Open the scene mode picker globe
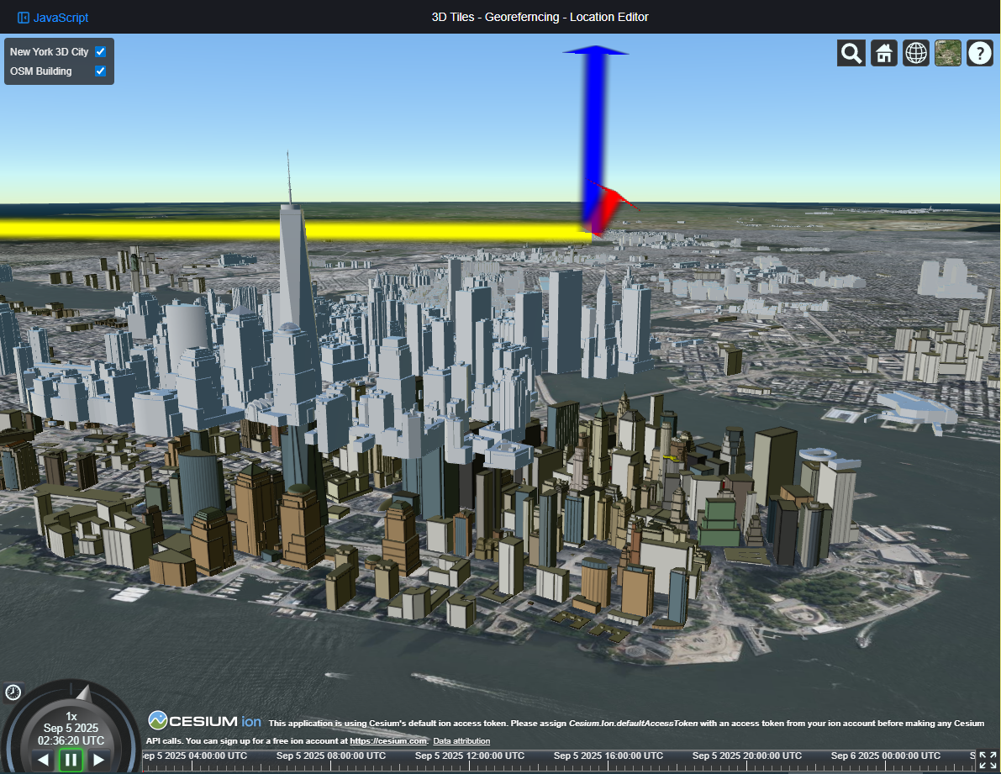1001x774 pixels. tap(915, 53)
